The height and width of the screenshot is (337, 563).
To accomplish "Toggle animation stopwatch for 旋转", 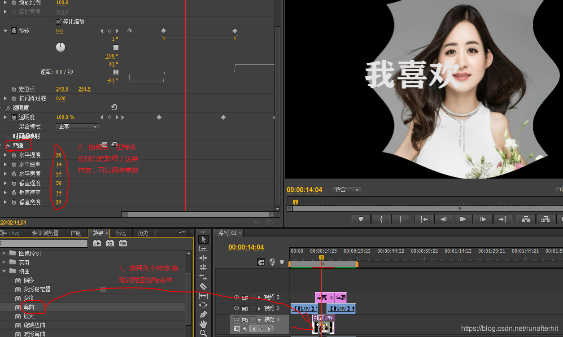I will 14,31.
